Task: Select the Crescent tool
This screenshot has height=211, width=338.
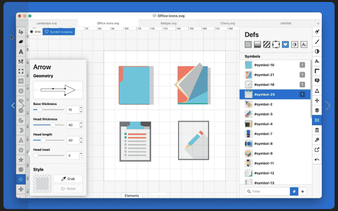Action: tap(21, 130)
